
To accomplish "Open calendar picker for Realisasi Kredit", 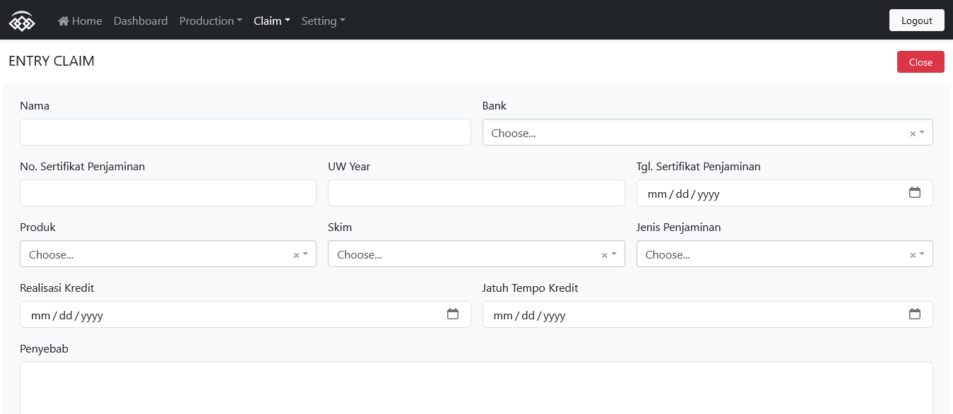I will click(x=453, y=314).
